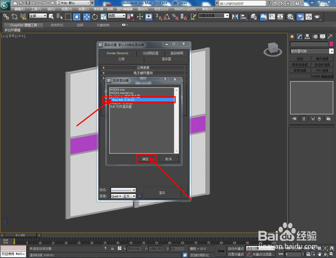This screenshot has width=336, height=258.
Task: Open reference coordinate system '视图' dropdown
Action: (117, 16)
